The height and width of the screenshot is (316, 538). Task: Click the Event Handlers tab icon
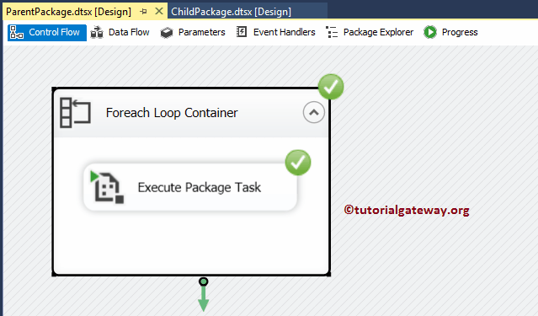242,32
